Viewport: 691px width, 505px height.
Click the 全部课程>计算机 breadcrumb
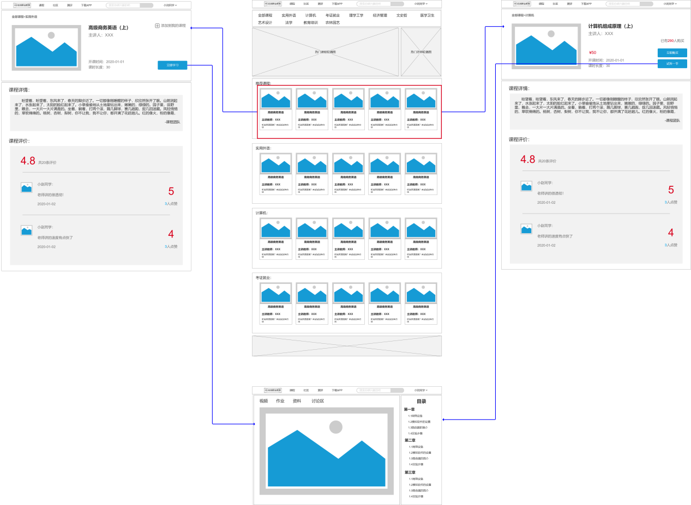point(523,15)
